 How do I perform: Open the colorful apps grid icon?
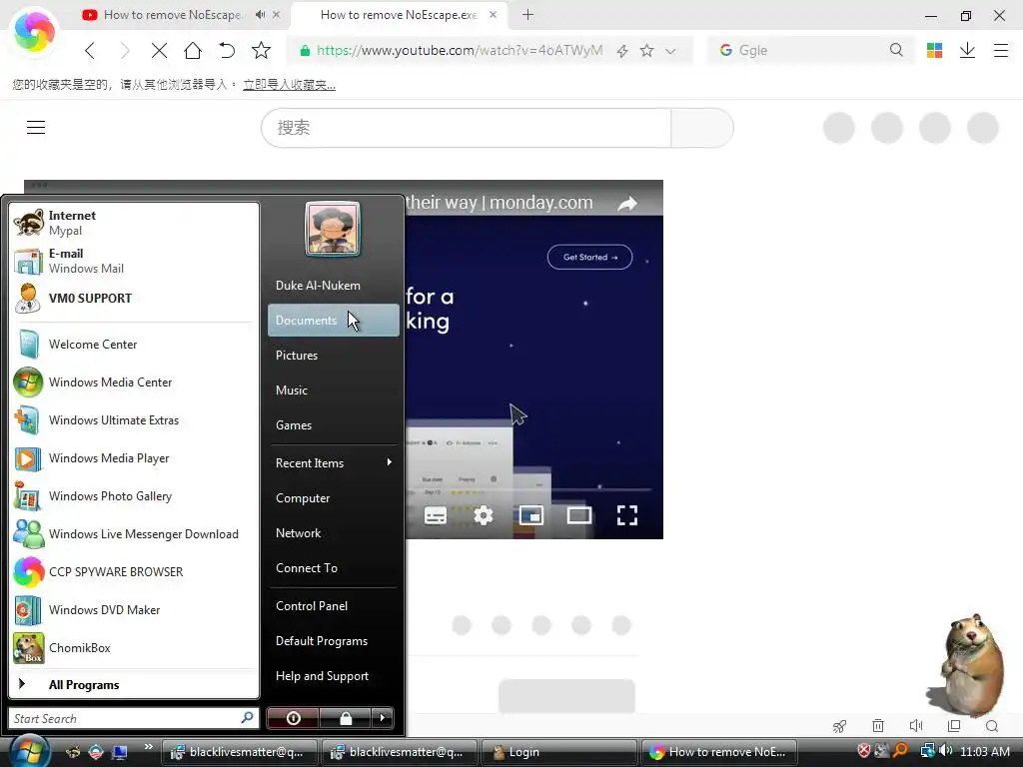coord(934,50)
